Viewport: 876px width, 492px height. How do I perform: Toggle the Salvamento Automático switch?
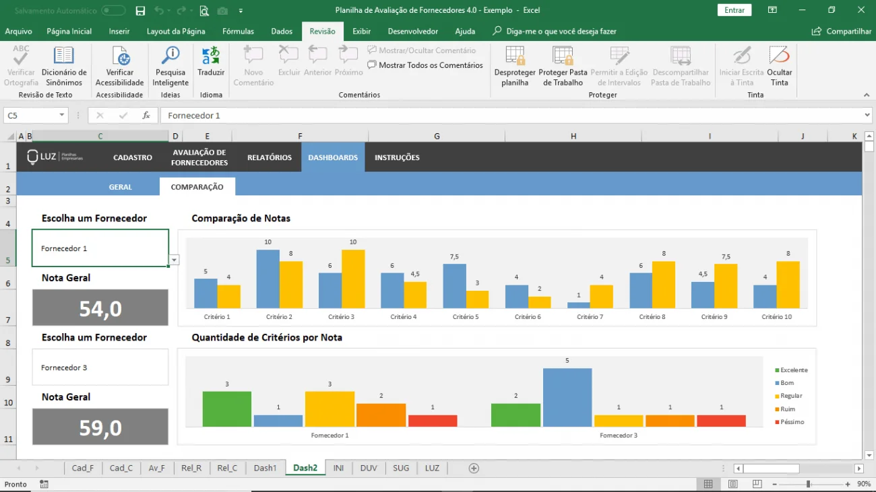(x=113, y=10)
